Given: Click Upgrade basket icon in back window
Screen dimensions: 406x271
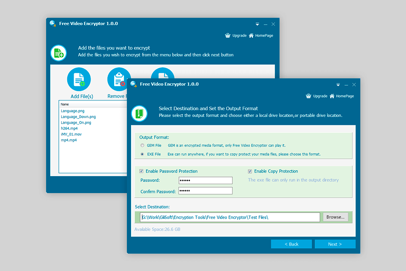Looking at the screenshot, I should click(x=228, y=36).
